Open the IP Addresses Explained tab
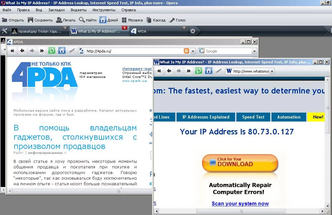332x215 pixels. [x=206, y=117]
